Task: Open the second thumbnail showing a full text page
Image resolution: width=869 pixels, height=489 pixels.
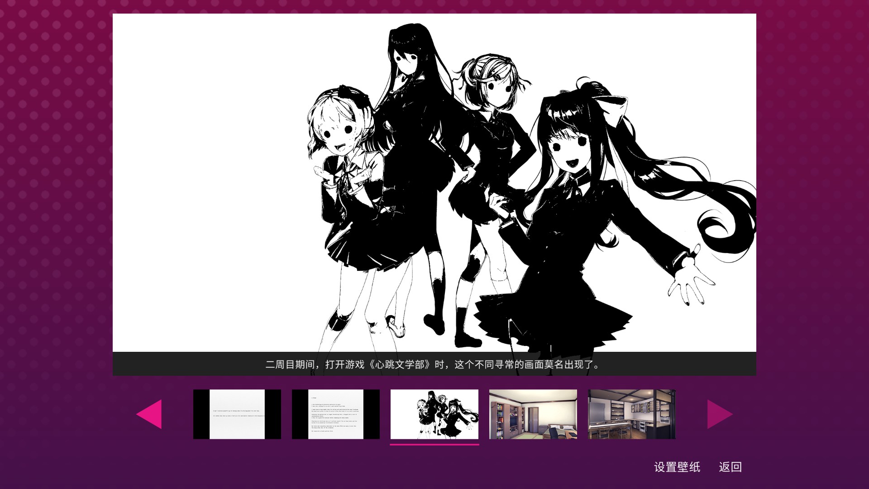Action: [x=336, y=414]
